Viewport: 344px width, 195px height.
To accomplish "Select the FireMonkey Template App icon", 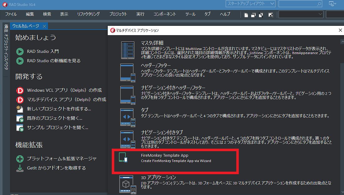I will [x=123, y=157].
